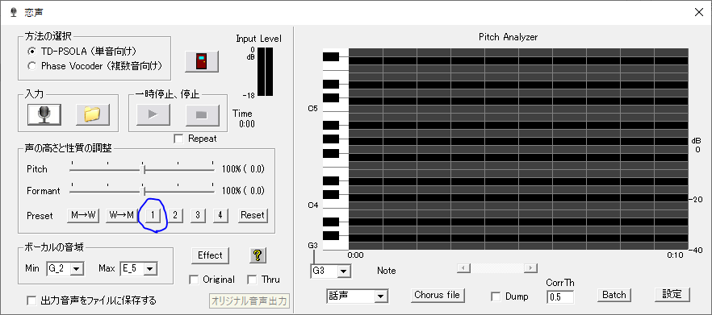
Task: Click the Effect button
Action: (x=210, y=255)
